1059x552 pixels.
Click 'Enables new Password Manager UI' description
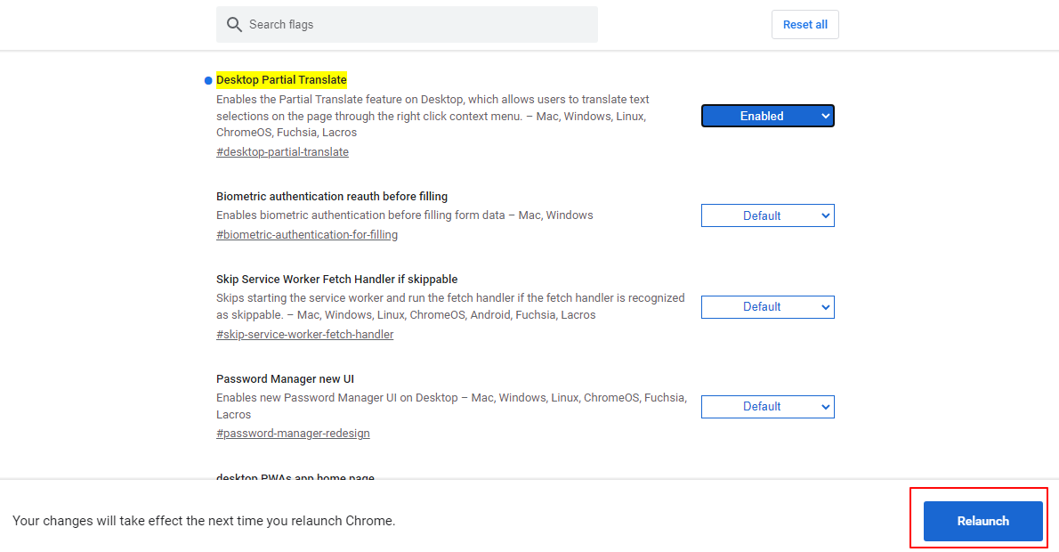(x=451, y=406)
